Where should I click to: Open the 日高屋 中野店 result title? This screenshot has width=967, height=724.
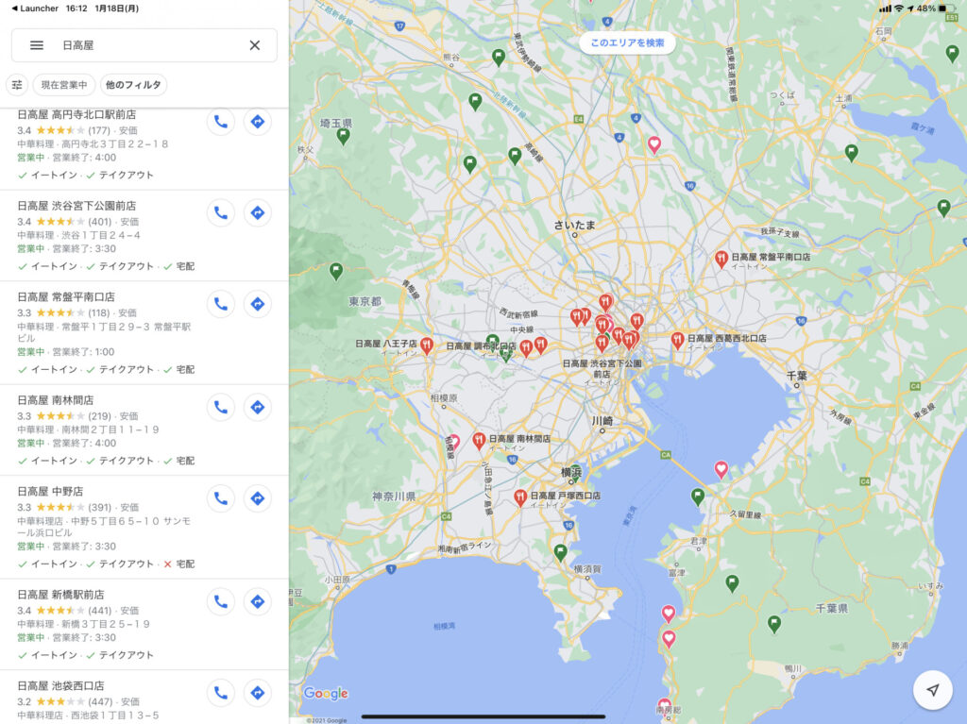coord(50,492)
